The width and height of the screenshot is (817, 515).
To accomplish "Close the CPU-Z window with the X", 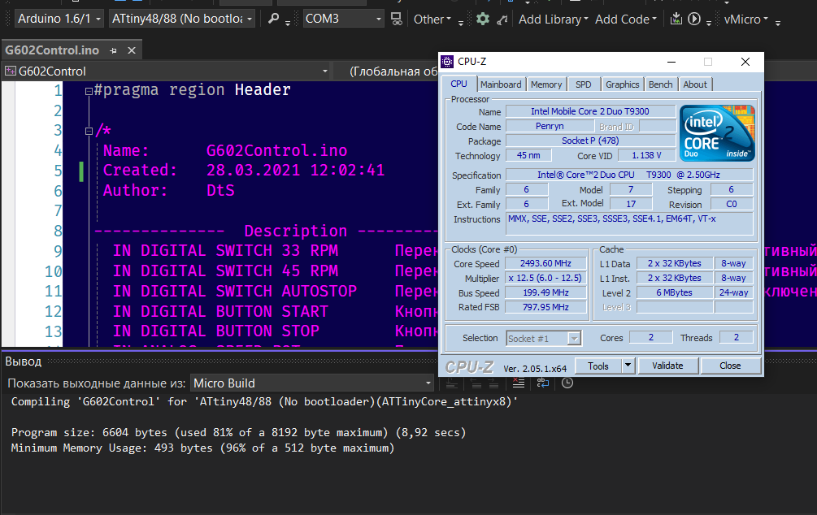I will coord(745,62).
